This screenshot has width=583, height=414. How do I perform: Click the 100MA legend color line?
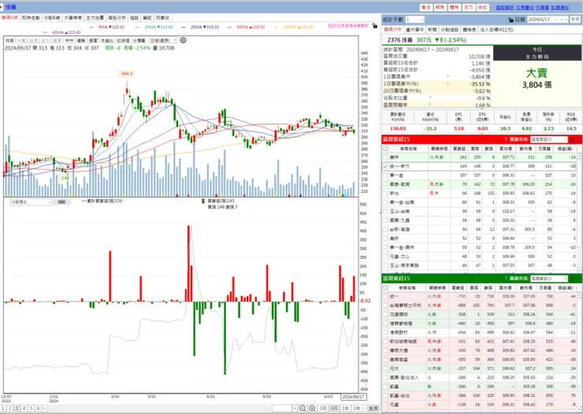tap(276, 27)
